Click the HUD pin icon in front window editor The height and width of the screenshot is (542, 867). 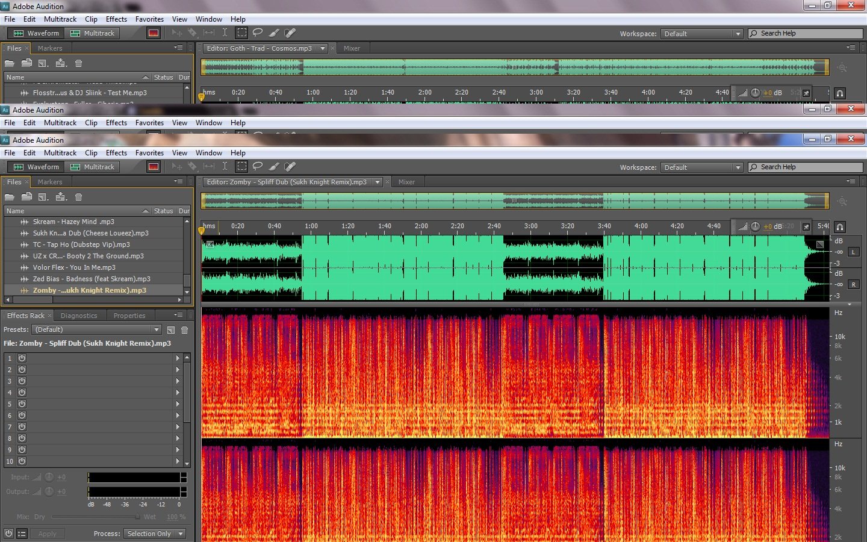[806, 227]
